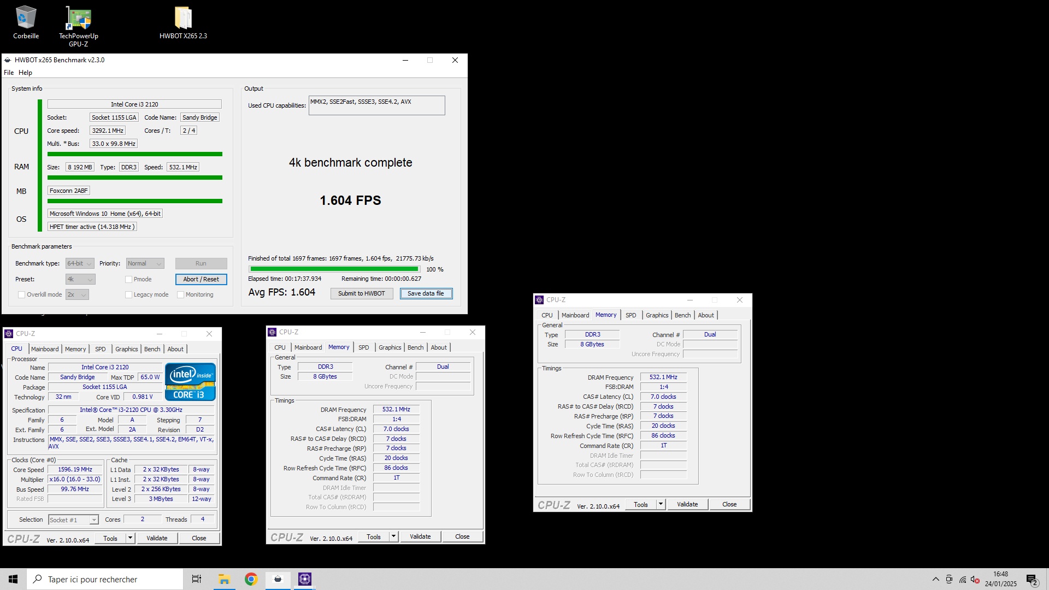Open the Overkill mode 2x dropdown
1049x590 pixels.
(77, 295)
